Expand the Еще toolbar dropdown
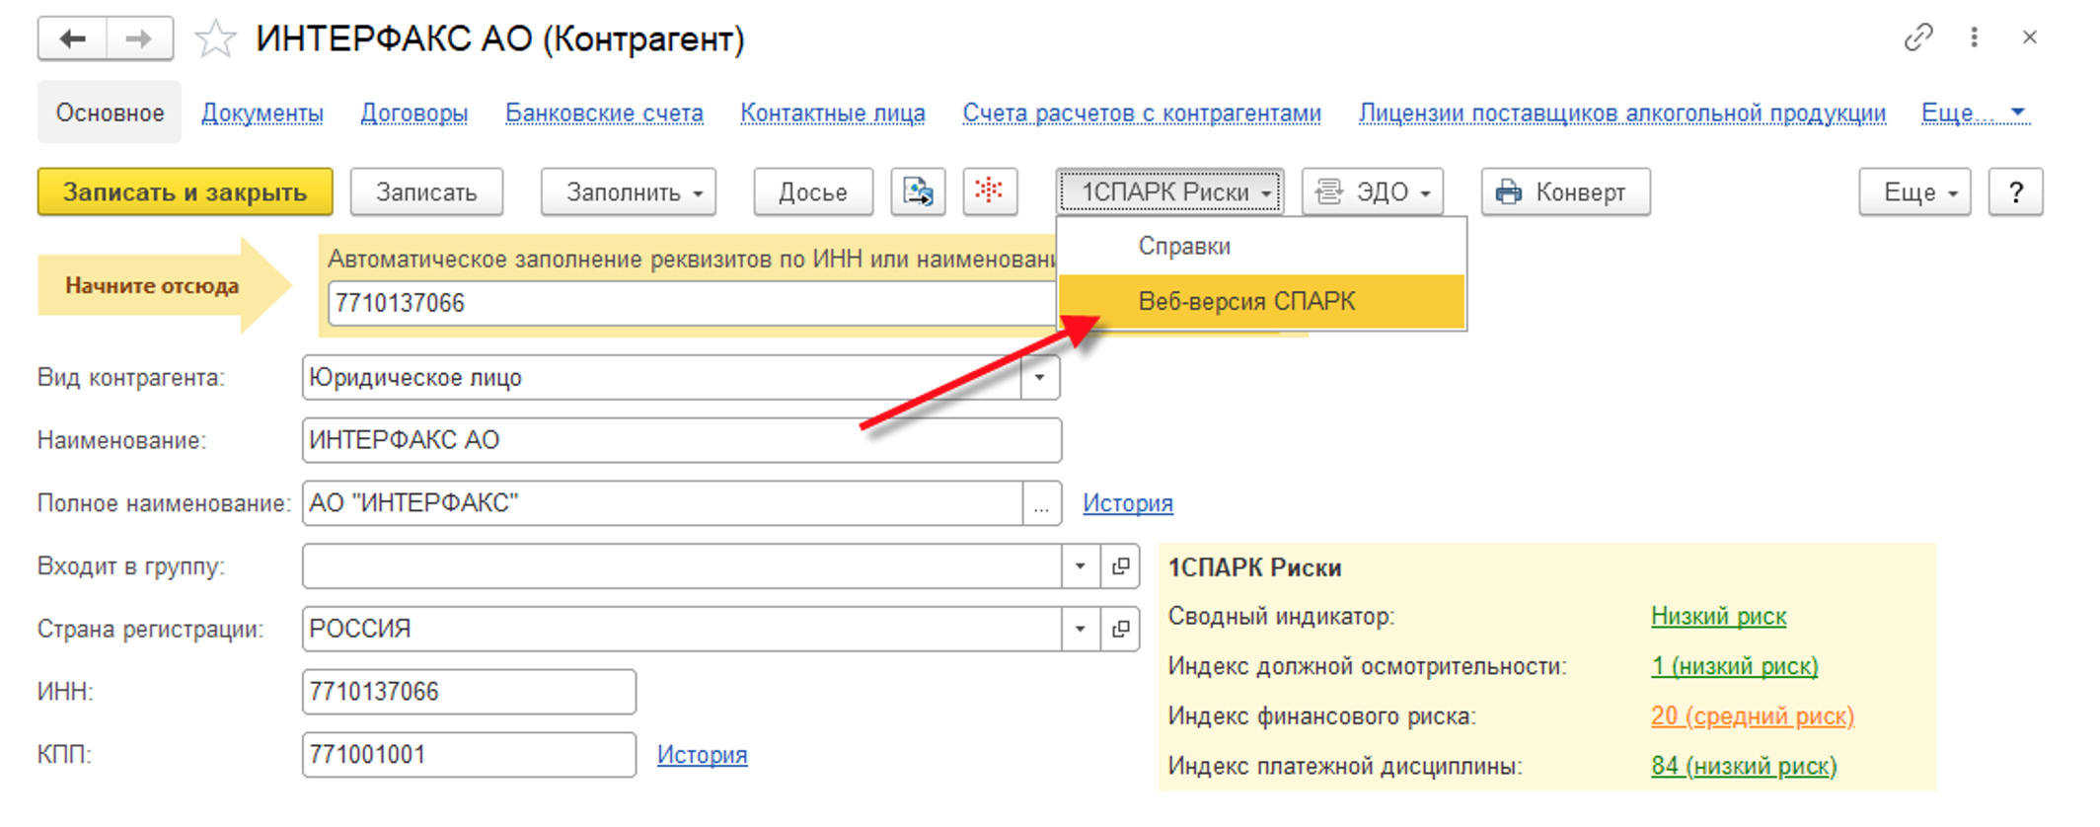This screenshot has width=2100, height=827. tap(1914, 191)
